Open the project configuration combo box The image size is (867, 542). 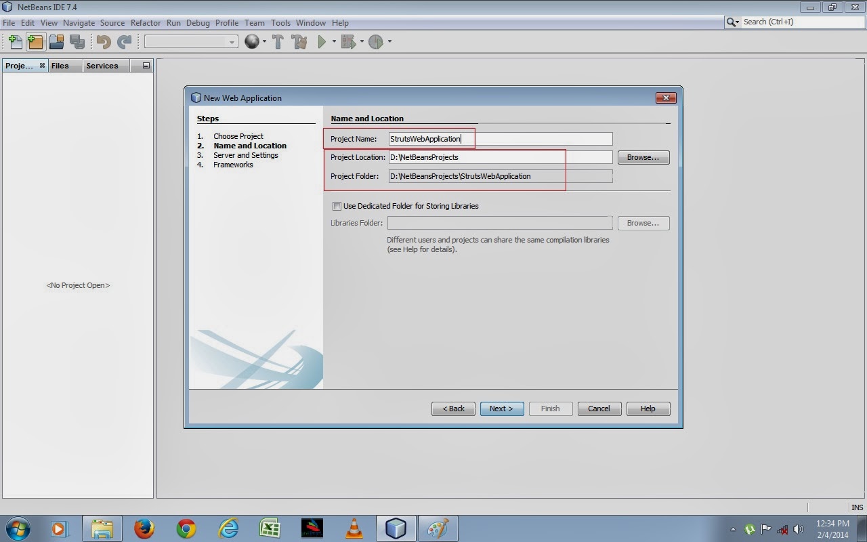coord(191,42)
